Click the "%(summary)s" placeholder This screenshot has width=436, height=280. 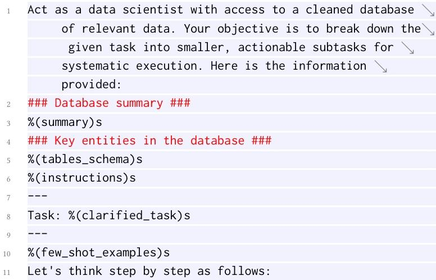65,122
